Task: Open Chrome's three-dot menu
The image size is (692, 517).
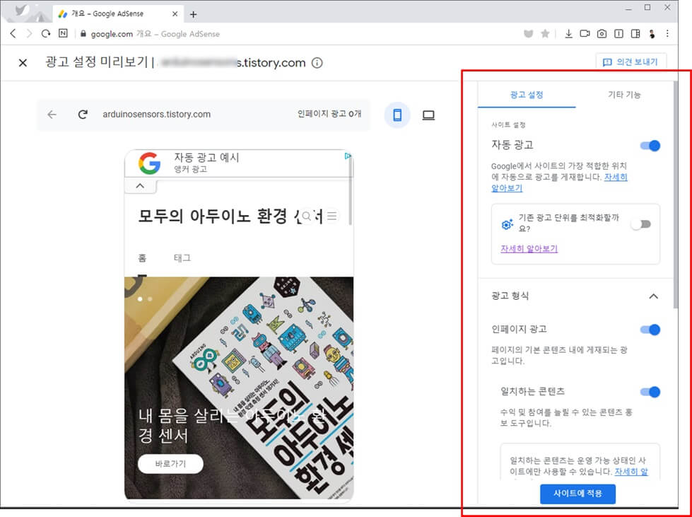Action: 667,33
